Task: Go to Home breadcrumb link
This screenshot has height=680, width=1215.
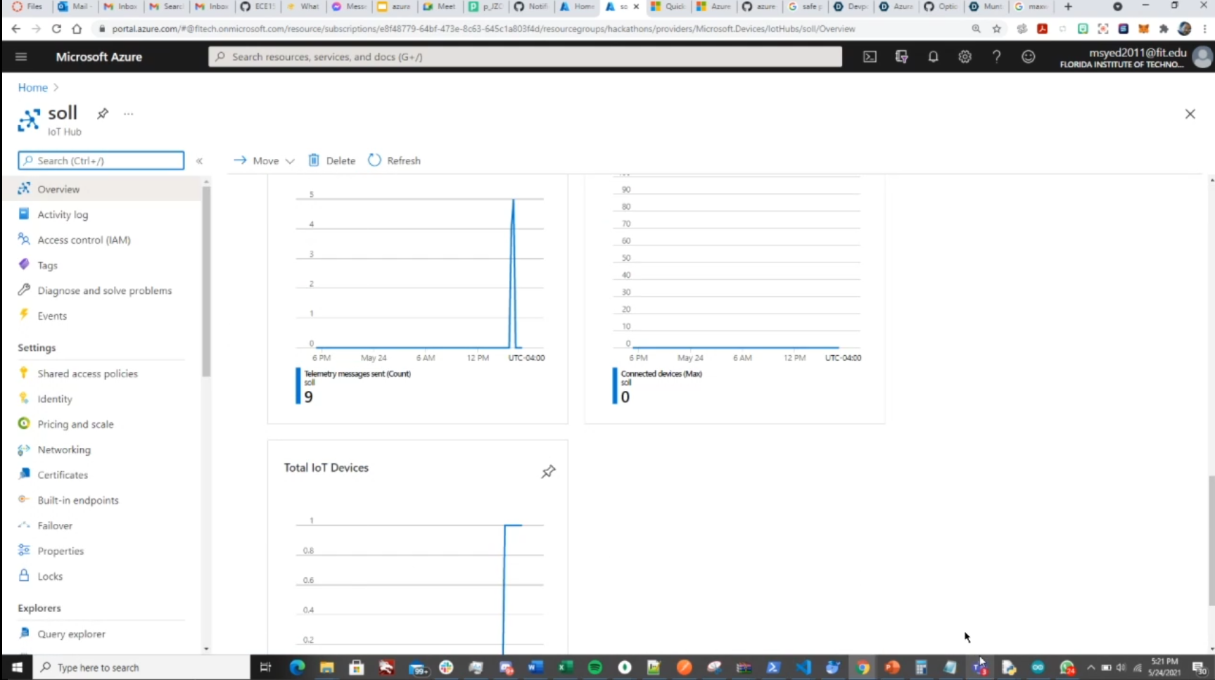Action: tap(33, 87)
